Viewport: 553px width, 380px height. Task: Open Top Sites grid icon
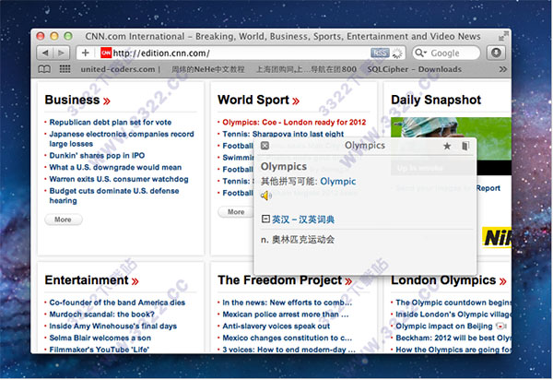coord(65,69)
